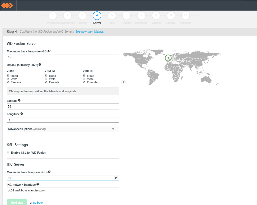Click Australia on the world map
This screenshot has width=257, height=205.
point(206,80)
